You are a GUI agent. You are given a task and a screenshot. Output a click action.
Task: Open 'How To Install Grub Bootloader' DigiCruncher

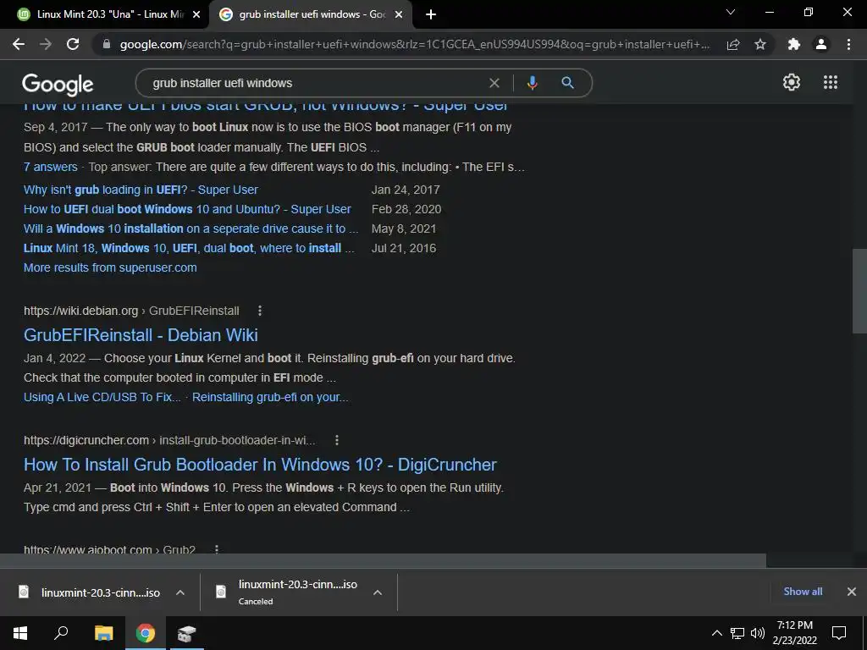[x=260, y=465]
